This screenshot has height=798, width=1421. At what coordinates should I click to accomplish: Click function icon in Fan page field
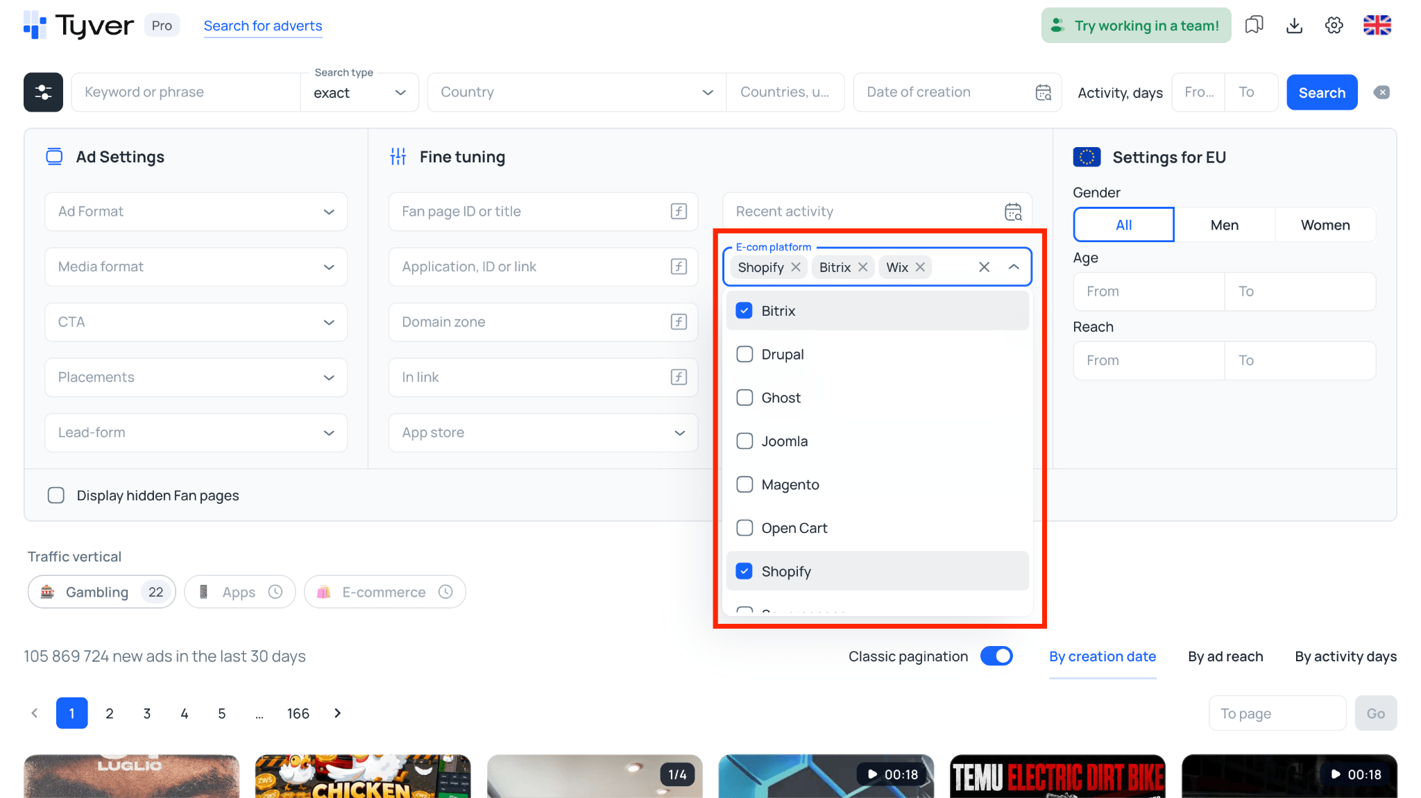[679, 212]
